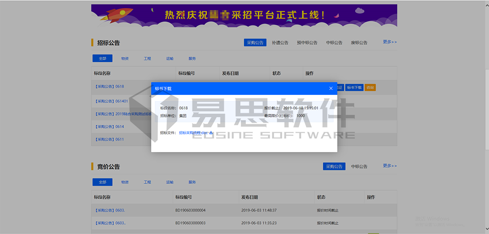The width and height of the screenshot is (489, 234).
Task: Click 更多>> in the 招标公告 section
Action: (390, 42)
